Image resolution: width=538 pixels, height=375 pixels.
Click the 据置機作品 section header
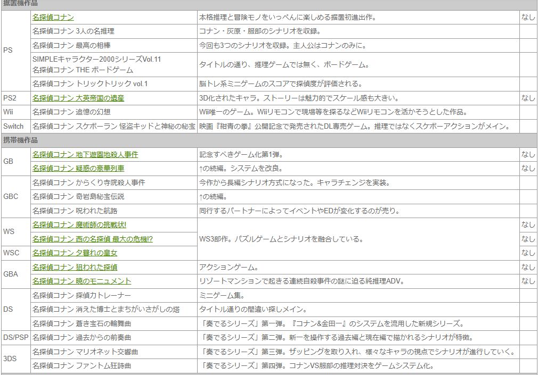click(20, 4)
